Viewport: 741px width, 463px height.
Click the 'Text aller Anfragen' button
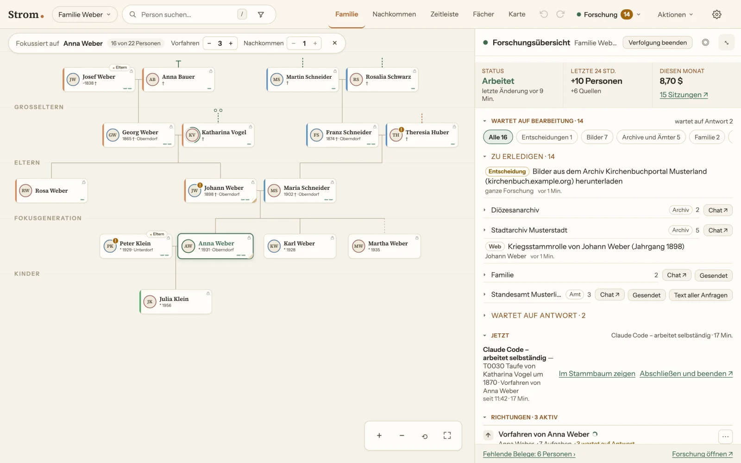coord(701,295)
